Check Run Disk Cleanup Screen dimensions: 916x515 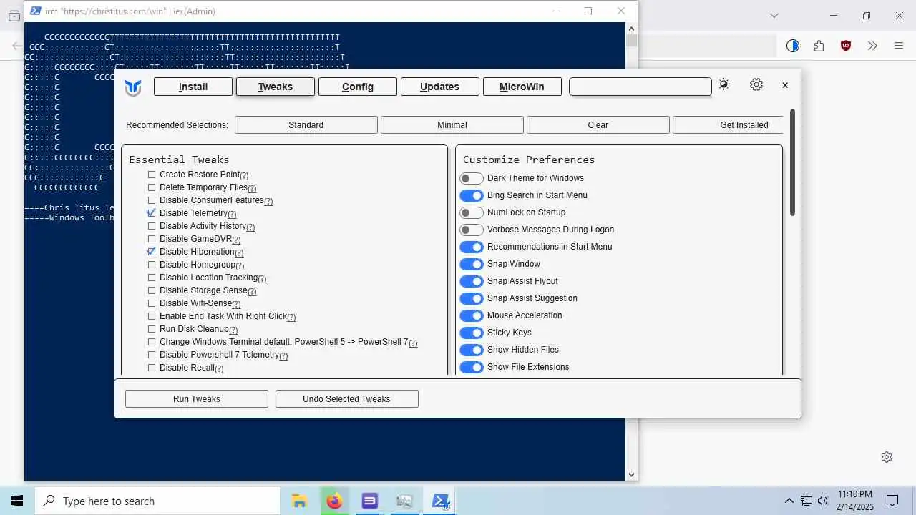tap(152, 329)
